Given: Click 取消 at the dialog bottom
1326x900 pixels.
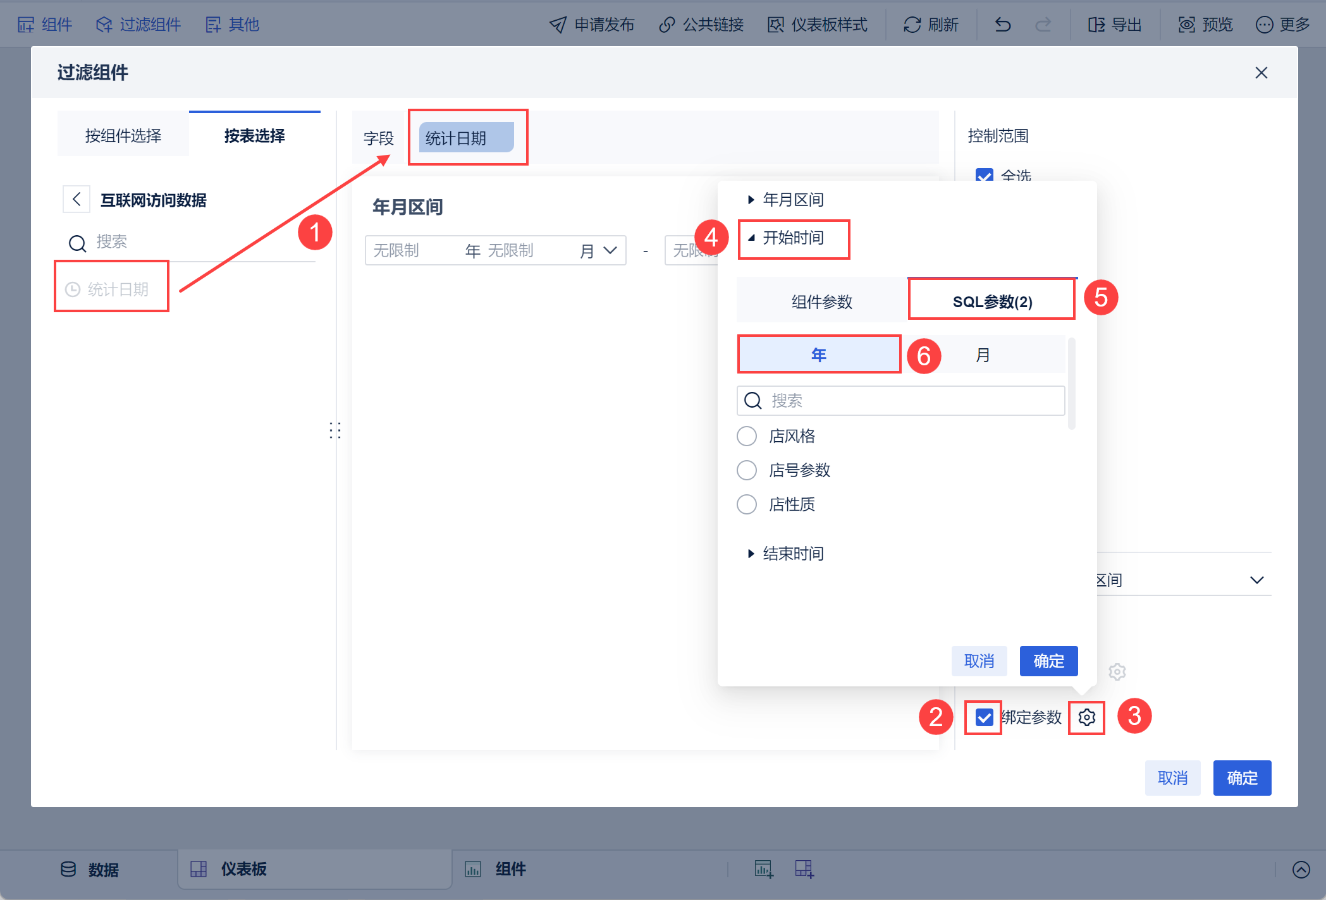Looking at the screenshot, I should 1172,777.
